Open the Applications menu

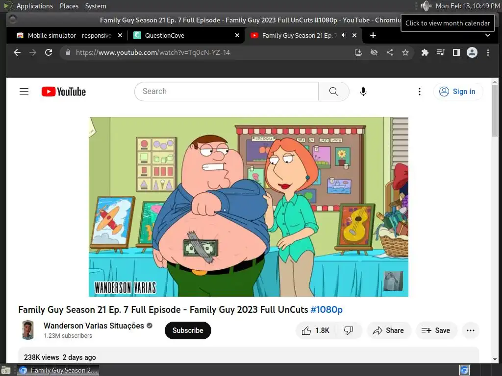35,6
